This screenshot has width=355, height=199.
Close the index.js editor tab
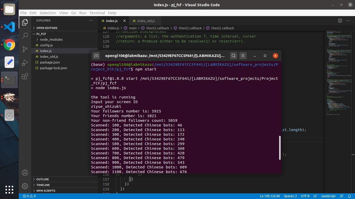[x=124, y=21]
